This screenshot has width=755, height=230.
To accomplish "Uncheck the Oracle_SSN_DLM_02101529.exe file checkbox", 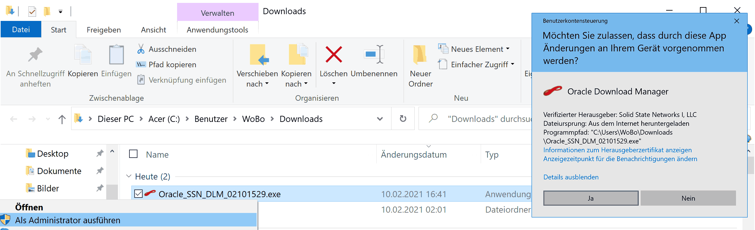I will coord(138,194).
